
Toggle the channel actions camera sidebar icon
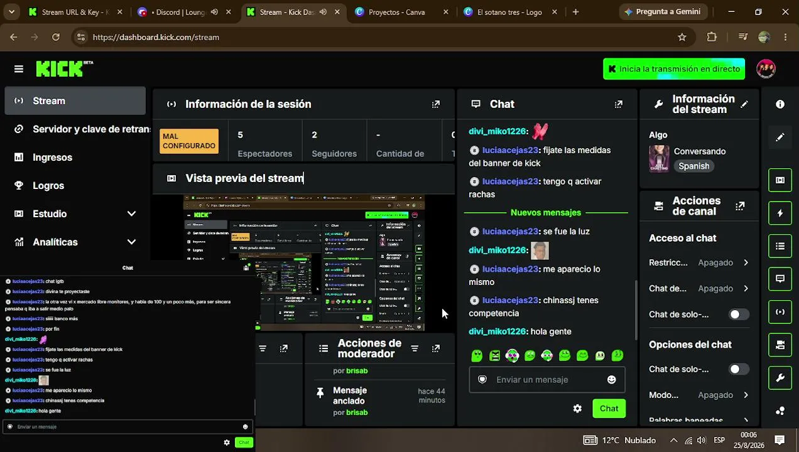pos(780,345)
